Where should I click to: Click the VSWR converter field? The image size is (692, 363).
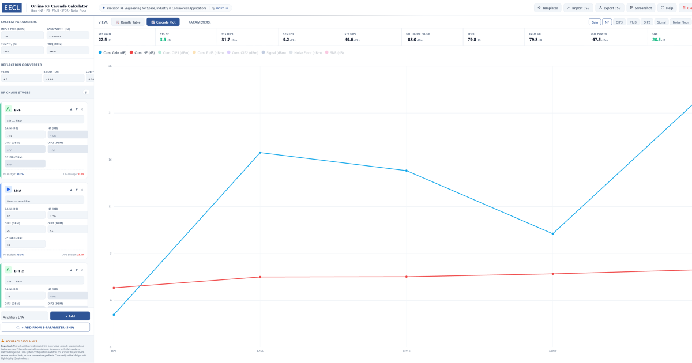21,78
